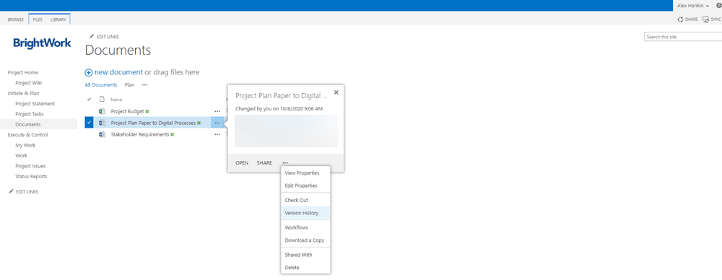Image resolution: width=722 pixels, height=280 pixels.
Task: Click the Name column header
Action: [116, 100]
